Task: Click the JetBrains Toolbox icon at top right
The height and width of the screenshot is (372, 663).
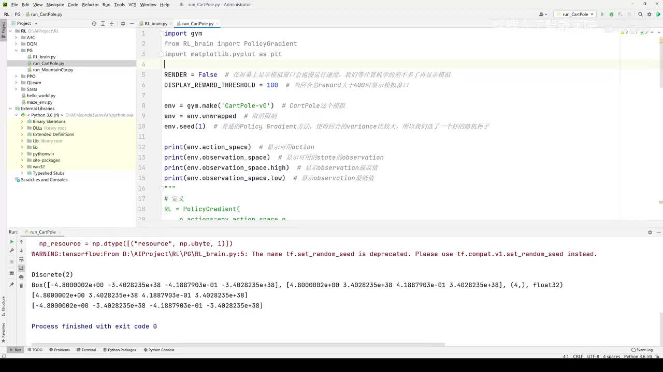Action: tap(657, 14)
